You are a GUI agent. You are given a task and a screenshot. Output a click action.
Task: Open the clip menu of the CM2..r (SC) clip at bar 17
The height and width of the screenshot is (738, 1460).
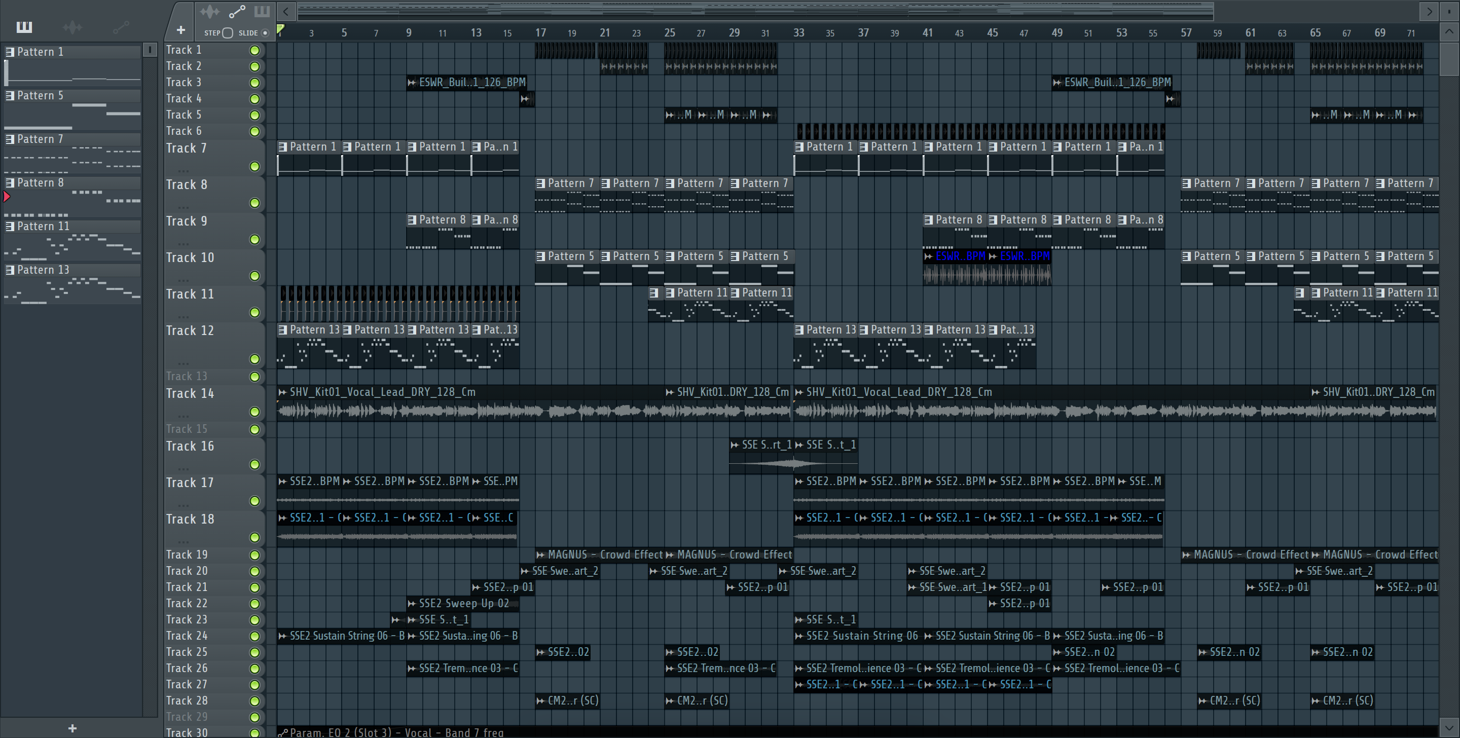(x=541, y=701)
